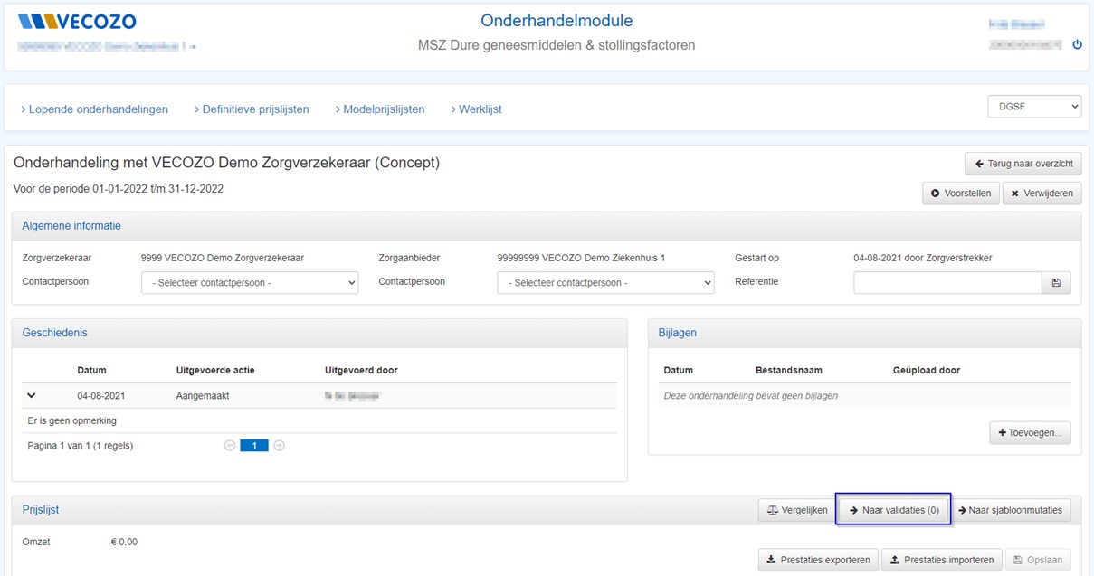The width and height of the screenshot is (1094, 576).
Task: Click into the Referentie input field
Action: 947,283
